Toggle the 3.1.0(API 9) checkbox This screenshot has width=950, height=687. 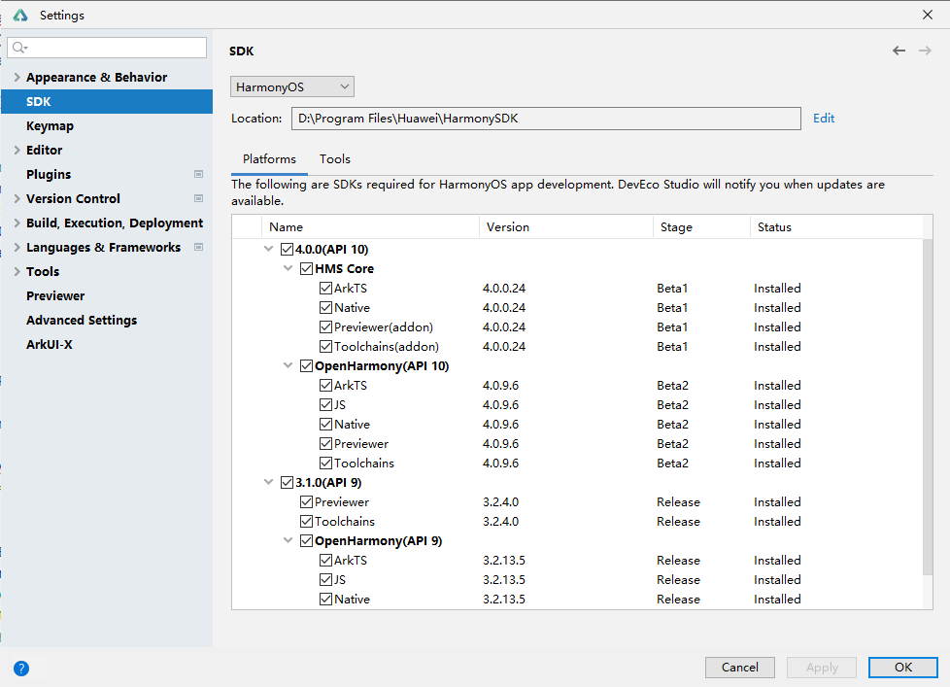[288, 482]
